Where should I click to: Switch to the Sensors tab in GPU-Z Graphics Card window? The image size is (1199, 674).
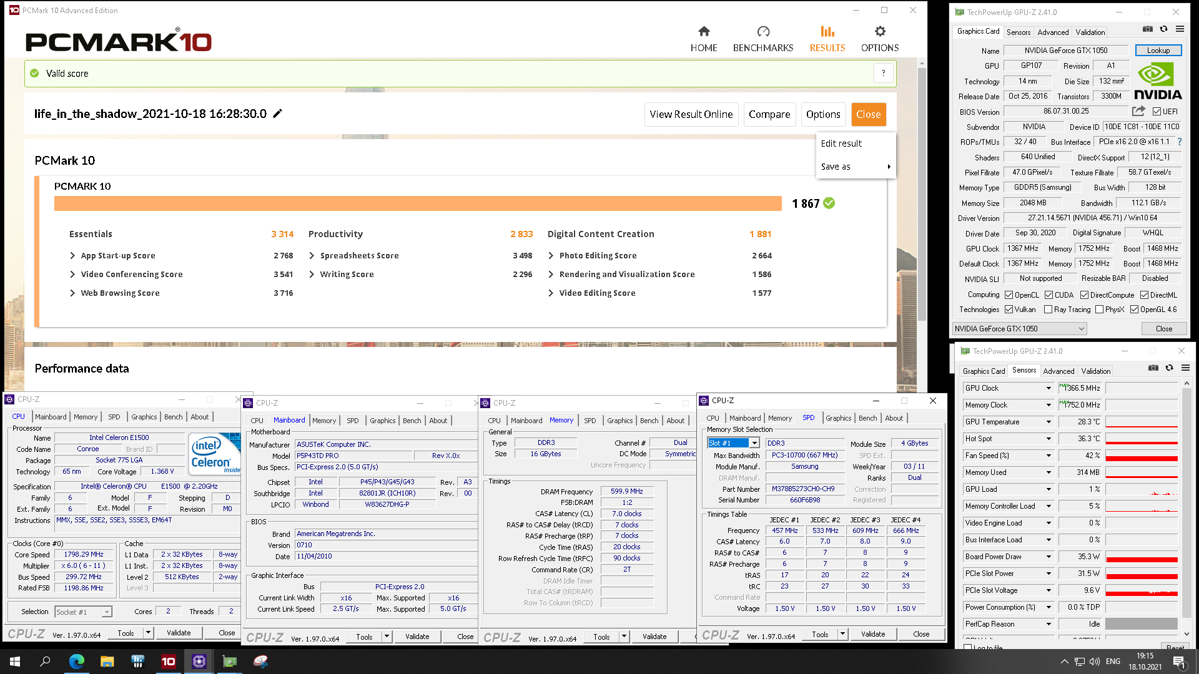(1018, 32)
